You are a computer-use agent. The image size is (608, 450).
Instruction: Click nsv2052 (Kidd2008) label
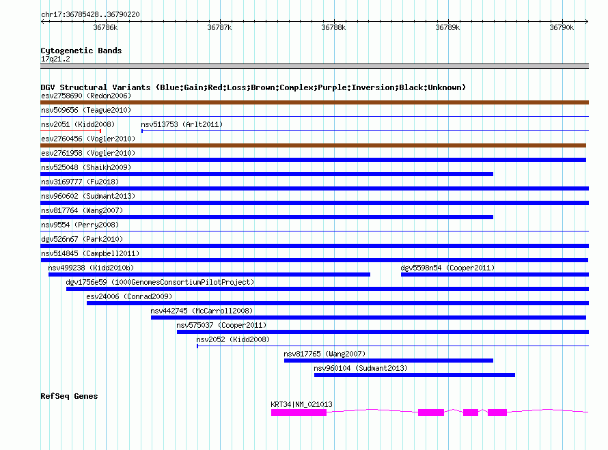(233, 339)
